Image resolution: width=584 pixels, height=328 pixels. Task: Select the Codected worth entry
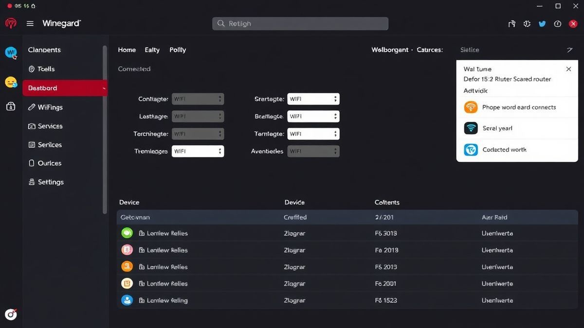point(517,150)
